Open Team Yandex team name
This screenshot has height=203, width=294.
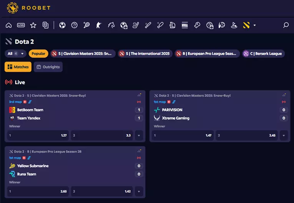[x=29, y=118]
